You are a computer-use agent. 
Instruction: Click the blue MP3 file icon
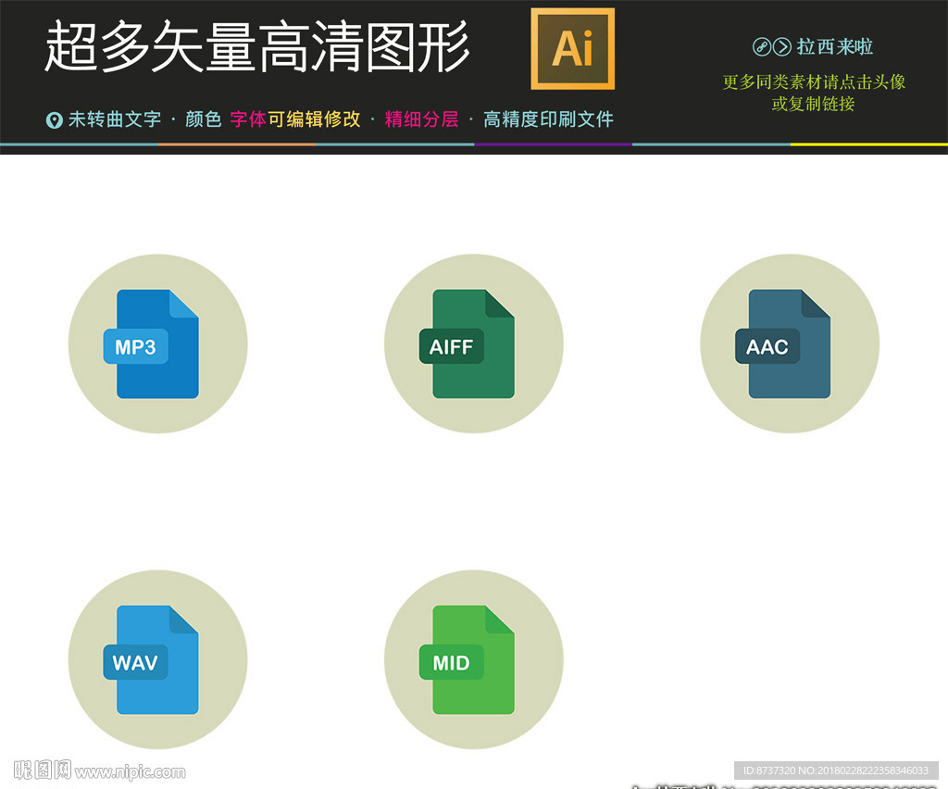tap(157, 344)
